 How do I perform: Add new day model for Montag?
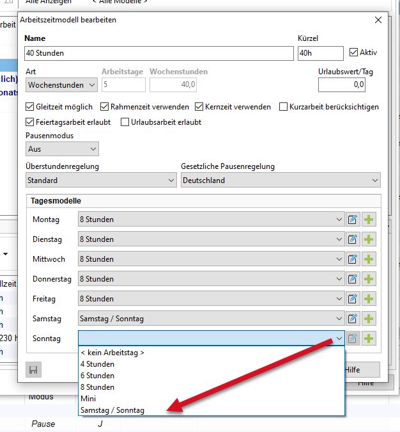369,220
